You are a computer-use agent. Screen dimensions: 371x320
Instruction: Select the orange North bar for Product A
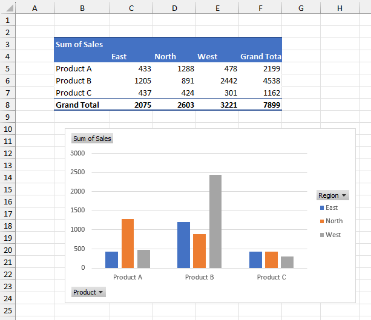[x=128, y=243]
